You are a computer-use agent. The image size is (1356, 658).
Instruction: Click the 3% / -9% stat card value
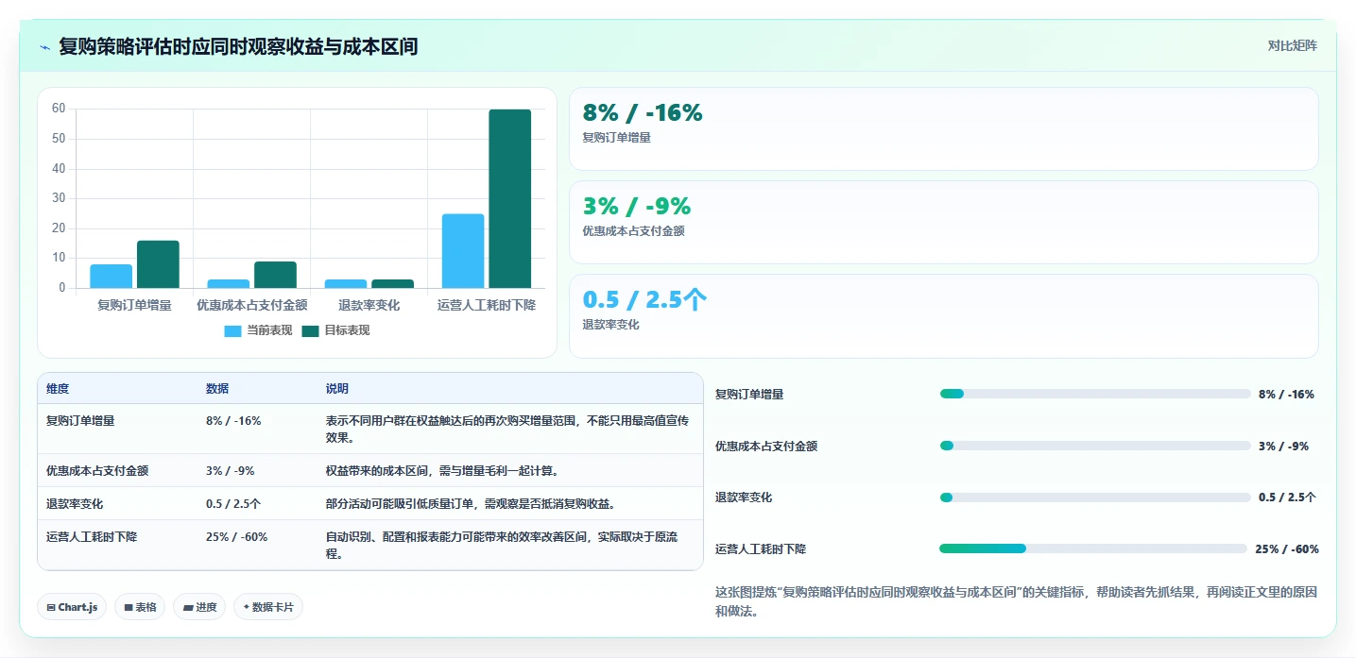click(637, 206)
